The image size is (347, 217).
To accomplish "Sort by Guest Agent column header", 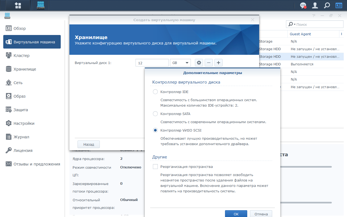I will tap(300, 34).
